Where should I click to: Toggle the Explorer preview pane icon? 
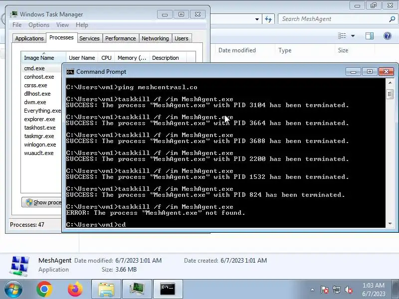tap(370, 36)
